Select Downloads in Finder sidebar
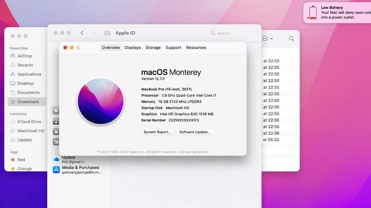371x208 pixels. tap(27, 102)
